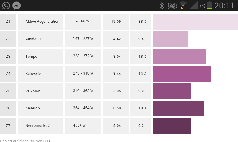Tap the Anaerob time 6:50
Screen dimensions: 238x142
117,108
